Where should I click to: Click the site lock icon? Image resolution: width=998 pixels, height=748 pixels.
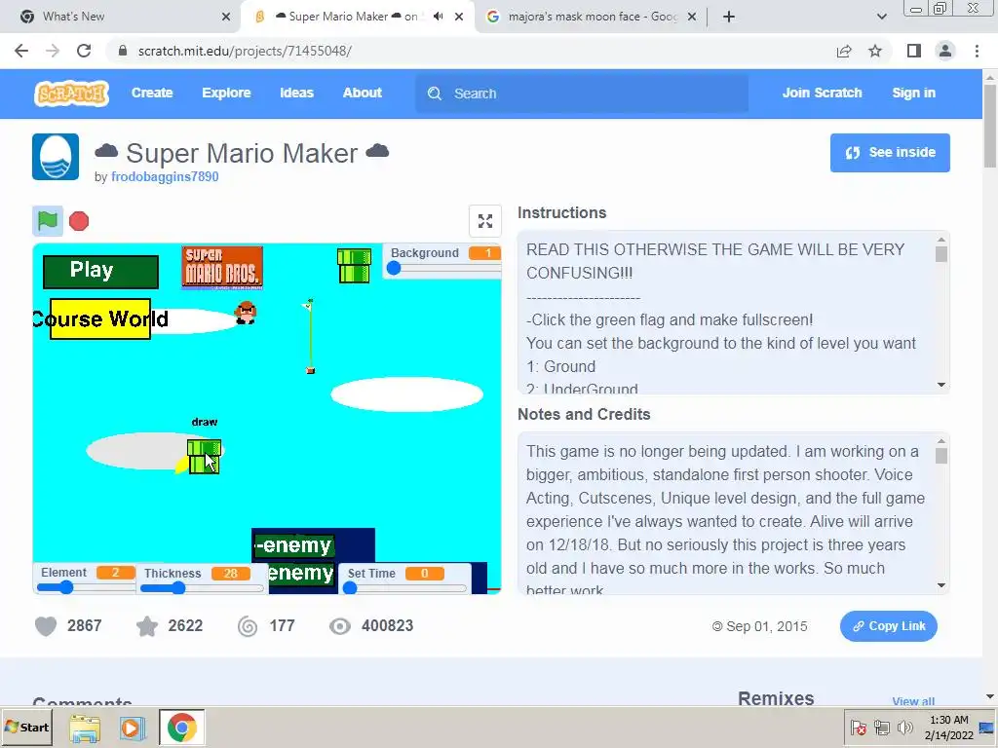point(123,51)
